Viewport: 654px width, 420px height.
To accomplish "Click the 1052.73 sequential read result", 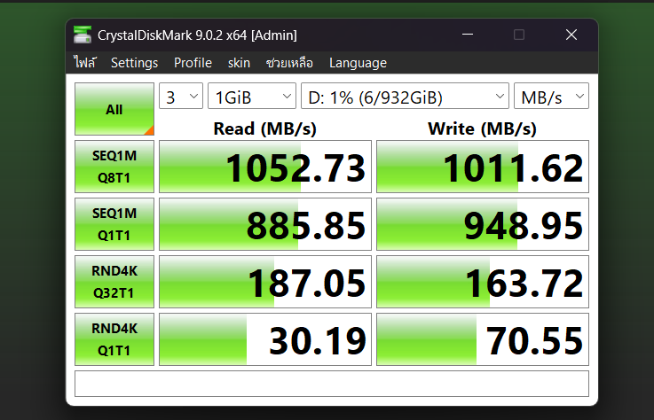I will tap(265, 167).
